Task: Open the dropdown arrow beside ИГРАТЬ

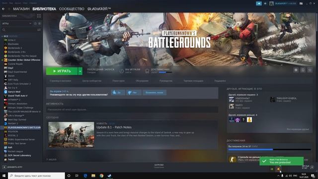Action: coord(80,71)
